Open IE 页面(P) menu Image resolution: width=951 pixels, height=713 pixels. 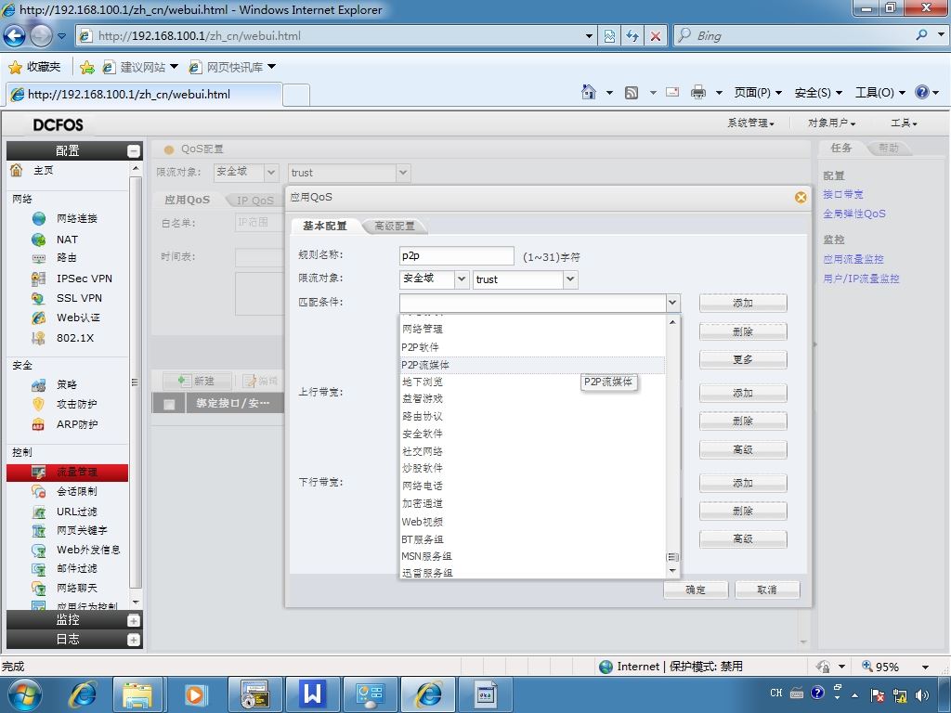[758, 92]
